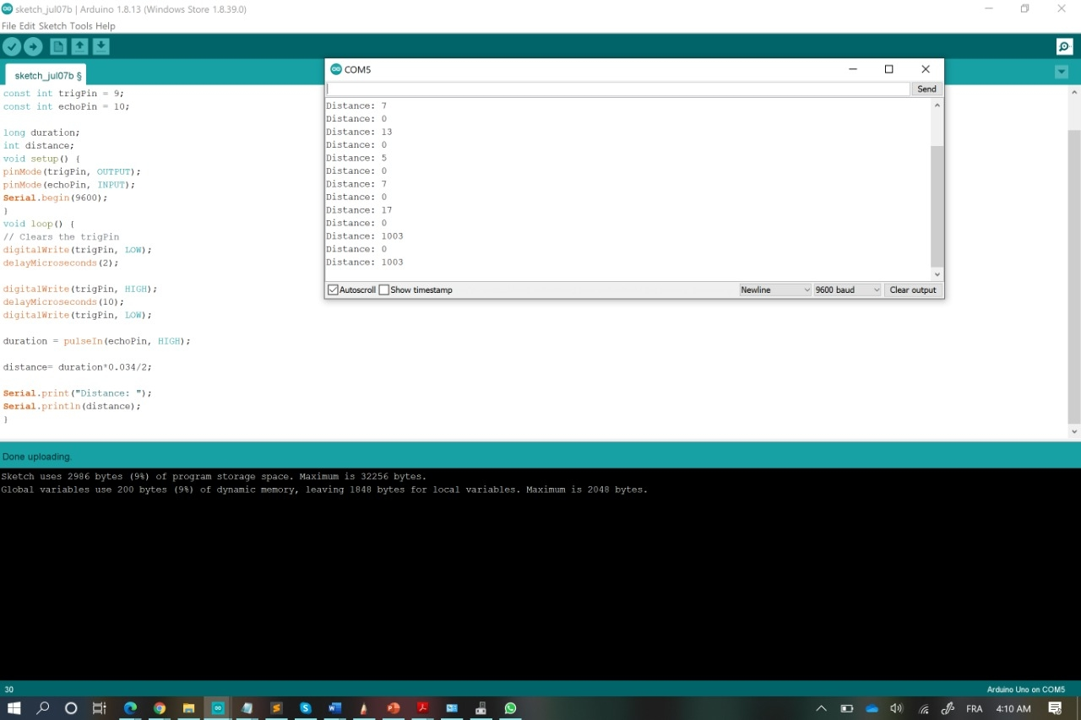The width and height of the screenshot is (1081, 720).
Task: Click the battery status tray icon
Action: (x=847, y=709)
